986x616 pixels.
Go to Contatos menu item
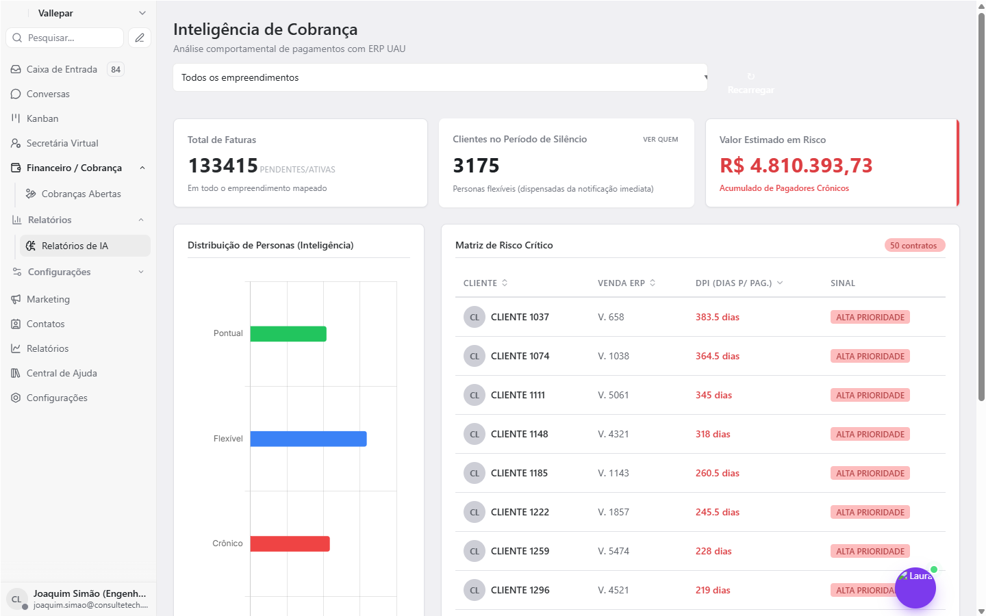tap(46, 324)
